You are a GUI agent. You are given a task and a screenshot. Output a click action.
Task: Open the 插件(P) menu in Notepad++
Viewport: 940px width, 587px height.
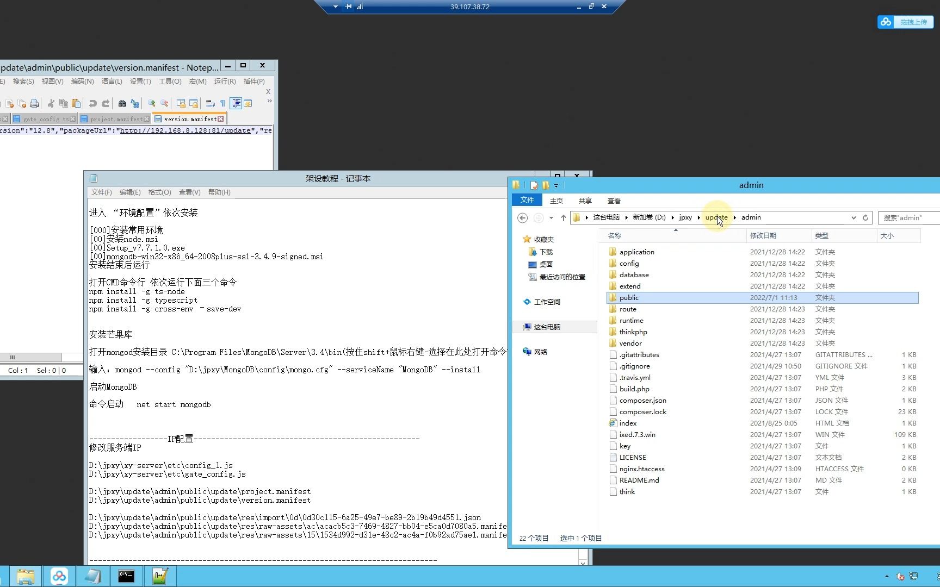[254, 82]
